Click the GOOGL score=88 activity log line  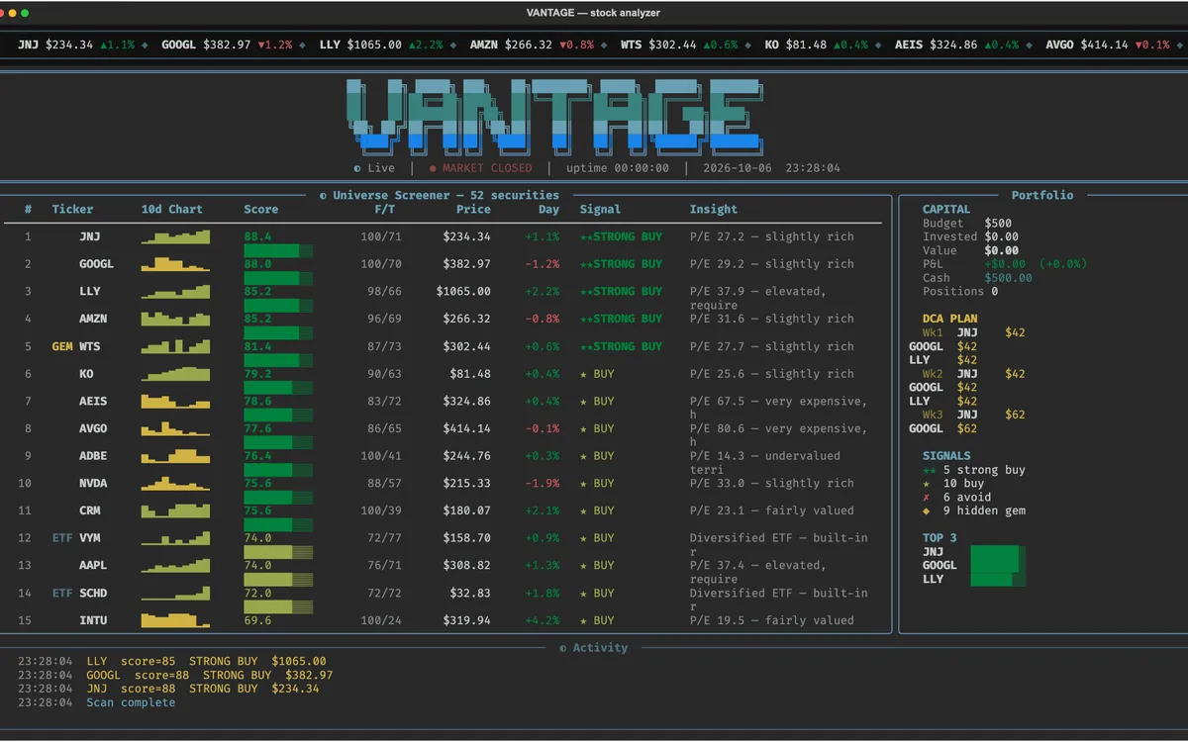pyautogui.click(x=175, y=675)
